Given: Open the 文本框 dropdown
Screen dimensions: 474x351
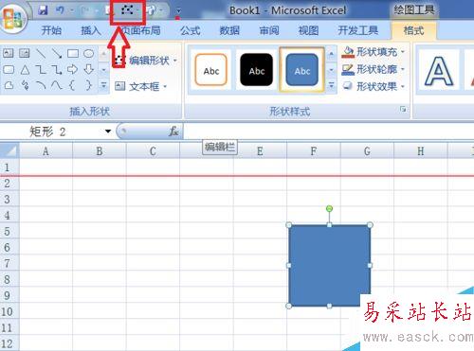Looking at the screenshot, I should 140,86.
